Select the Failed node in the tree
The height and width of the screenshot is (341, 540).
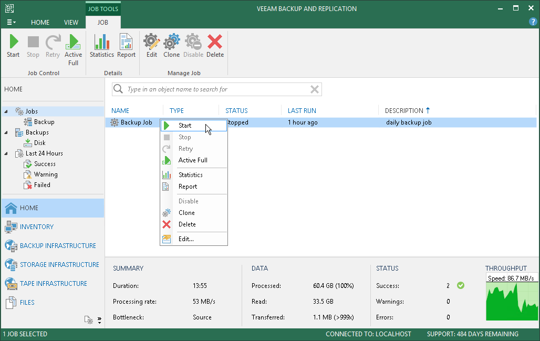42,185
